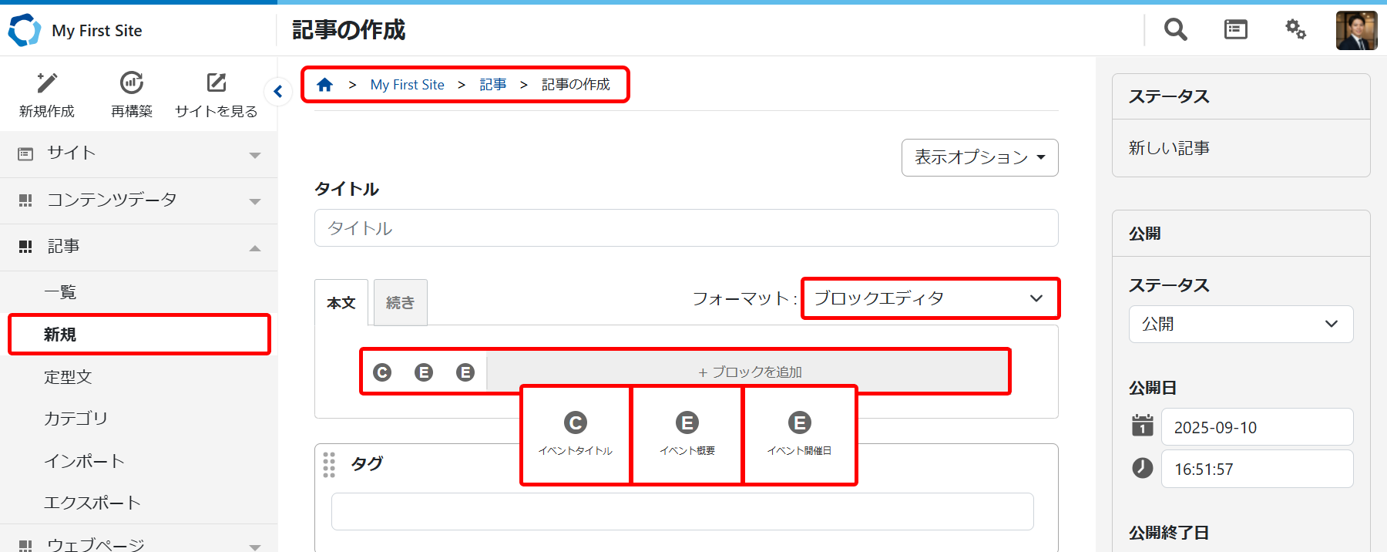Open the settings gears icon in header
1387x552 pixels.
1295,30
